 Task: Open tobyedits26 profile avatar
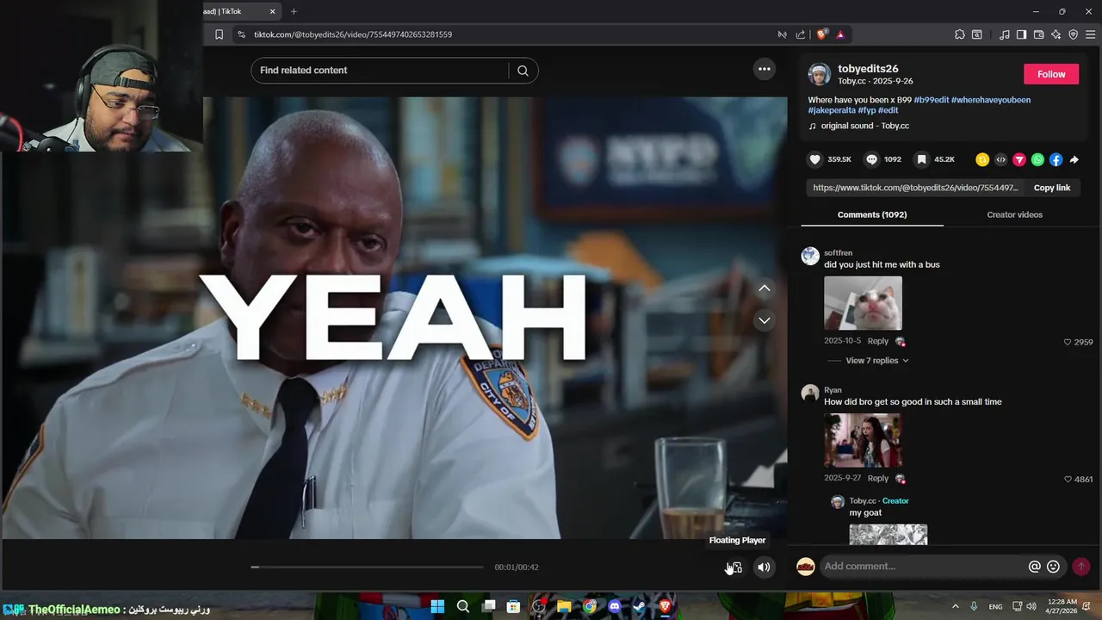point(819,74)
